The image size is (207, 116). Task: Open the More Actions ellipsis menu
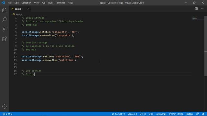pyautogui.click(x=202, y=9)
